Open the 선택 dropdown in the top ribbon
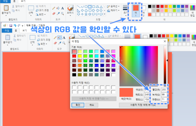196x126 pixels. pyautogui.click(x=31, y=16)
